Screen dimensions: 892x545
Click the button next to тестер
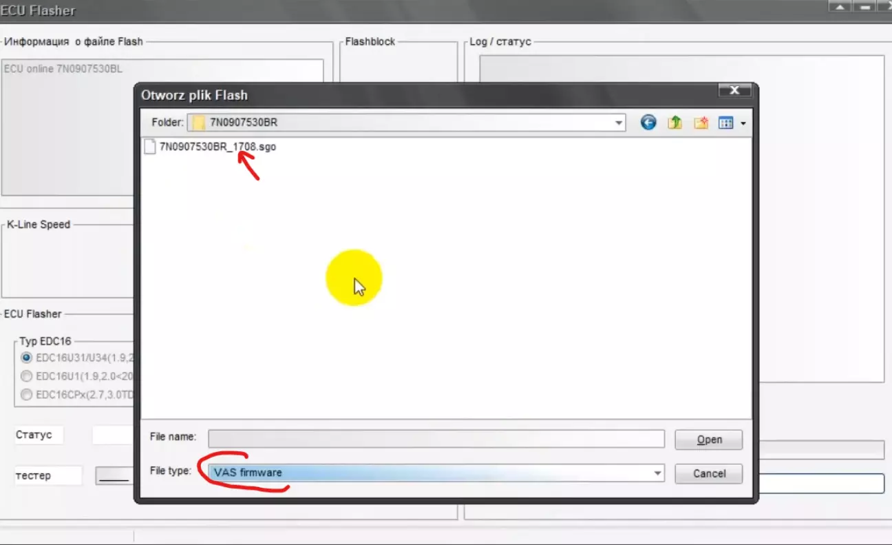(113, 475)
